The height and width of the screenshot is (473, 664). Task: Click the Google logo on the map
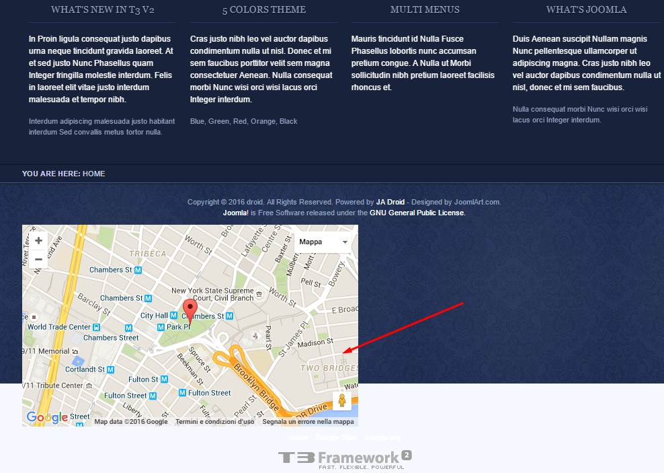[x=45, y=417]
